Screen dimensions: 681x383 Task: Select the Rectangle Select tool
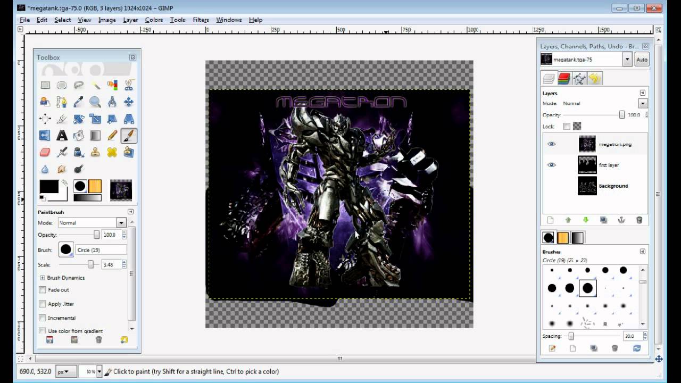pos(45,85)
